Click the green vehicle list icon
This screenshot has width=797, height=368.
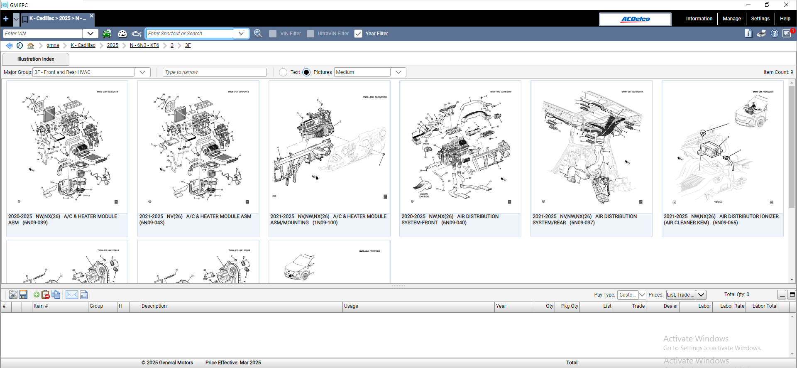[107, 34]
